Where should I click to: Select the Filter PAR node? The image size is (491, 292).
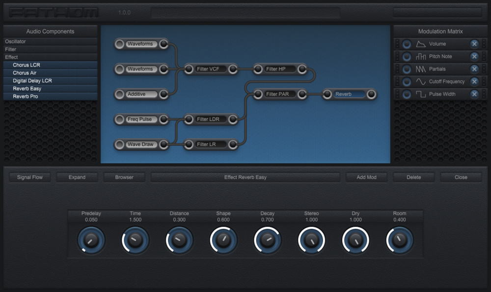[280, 94]
